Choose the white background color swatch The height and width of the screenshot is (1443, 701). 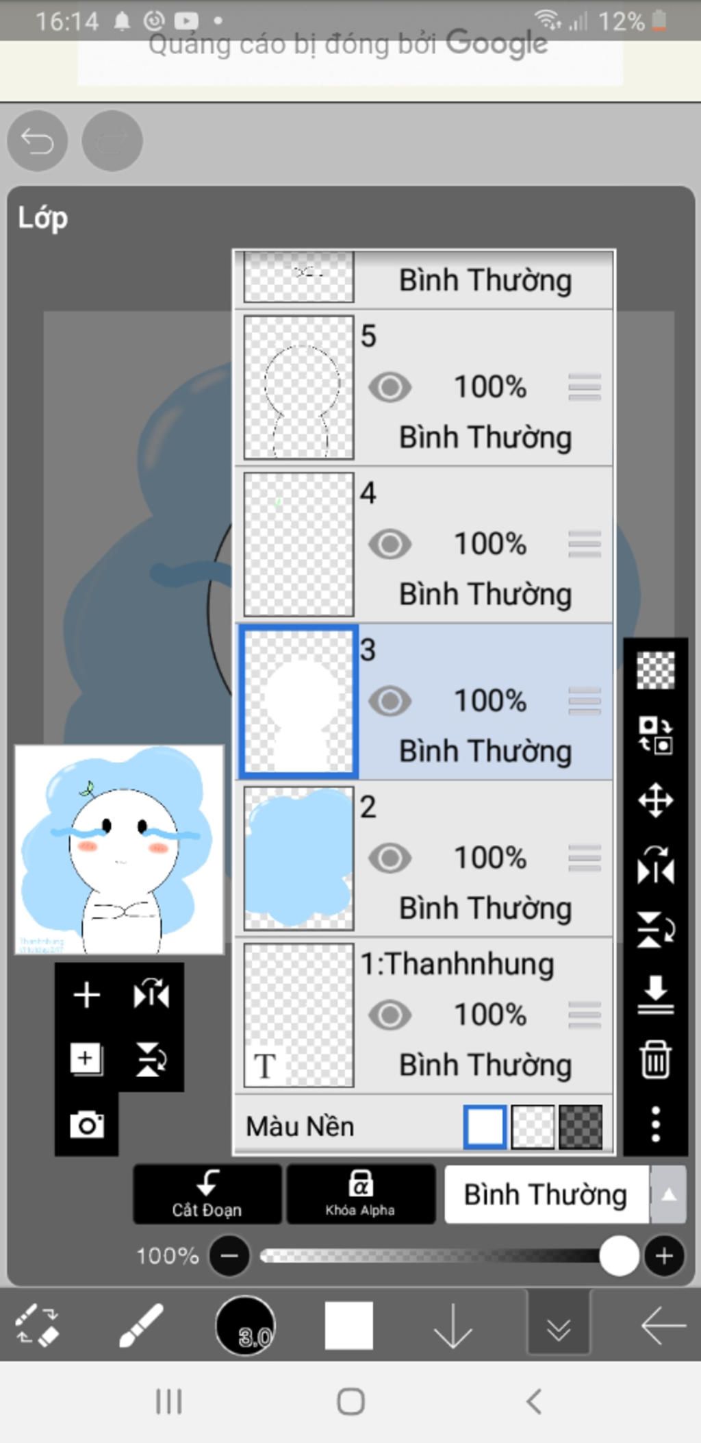click(485, 1126)
